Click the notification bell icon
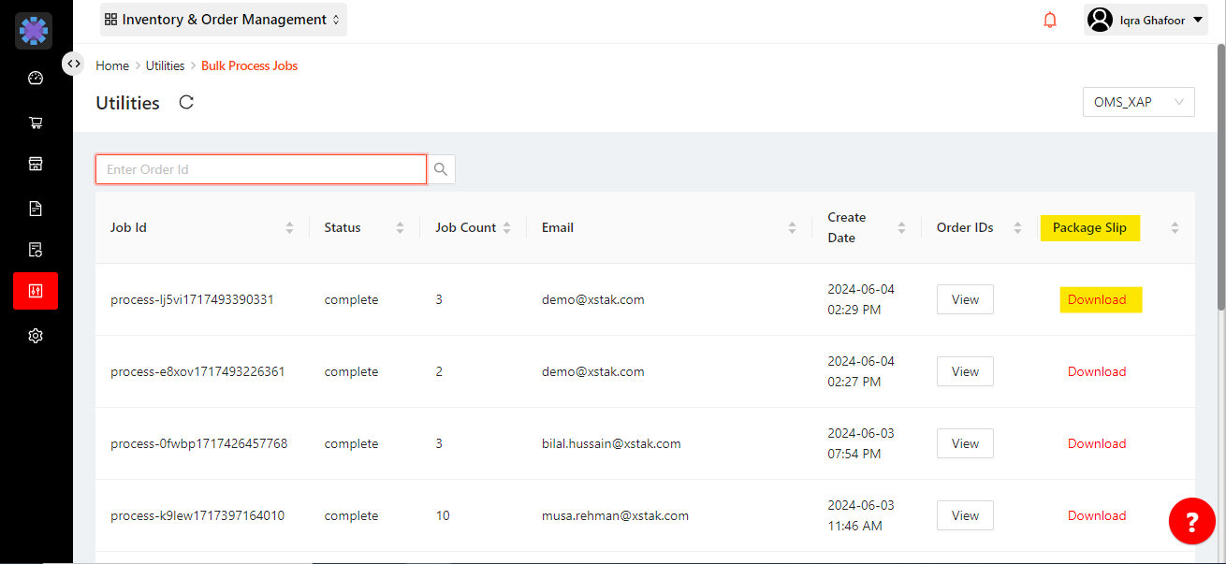This screenshot has width=1226, height=564. pyautogui.click(x=1050, y=20)
